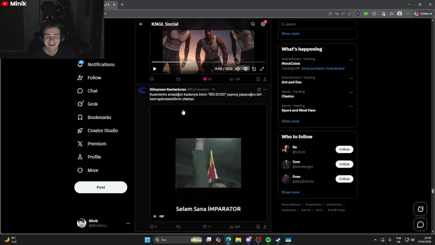Open the #ImACeleb trending topic
The width and height of the screenshot is (435, 245).
(291, 64)
